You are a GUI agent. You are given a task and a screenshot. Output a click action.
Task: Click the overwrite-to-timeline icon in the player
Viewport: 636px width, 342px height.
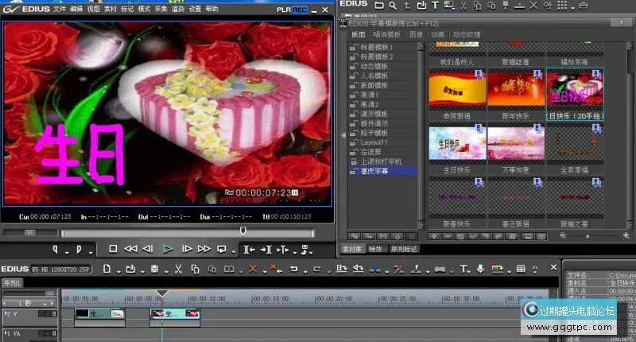pyautogui.click(x=266, y=250)
